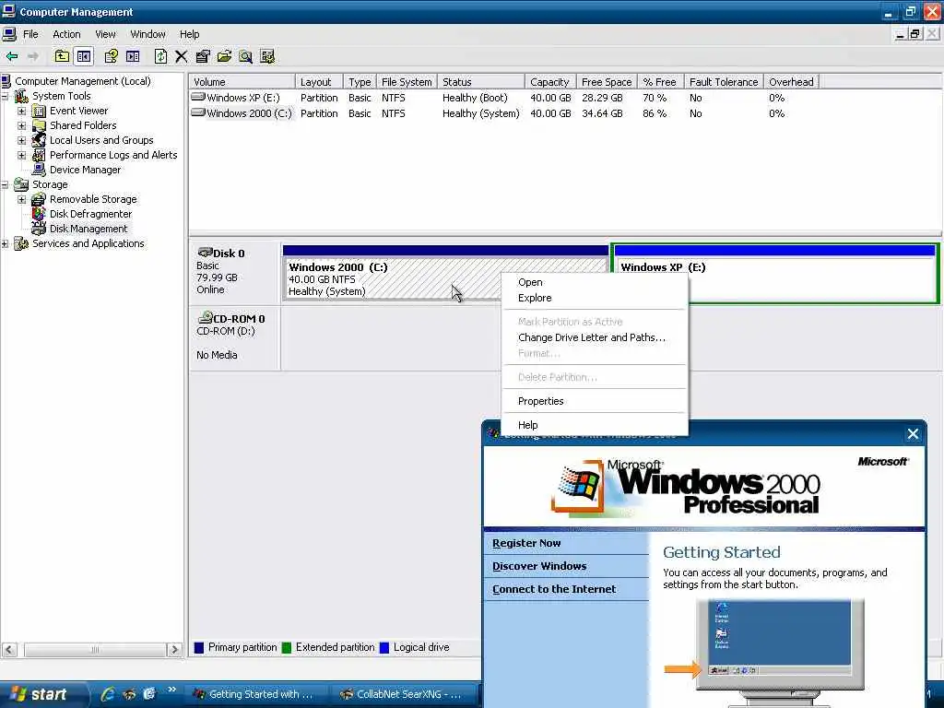
Task: Click the console tree scrollbar's left arrow
Action: [x=9, y=650]
